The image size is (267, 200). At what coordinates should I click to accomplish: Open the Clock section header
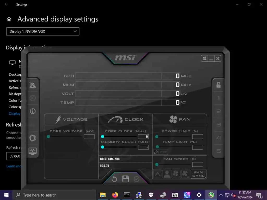point(125,119)
